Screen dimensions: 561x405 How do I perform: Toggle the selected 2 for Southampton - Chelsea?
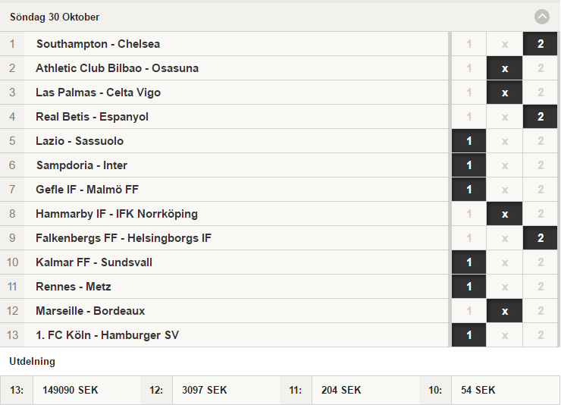(x=541, y=44)
